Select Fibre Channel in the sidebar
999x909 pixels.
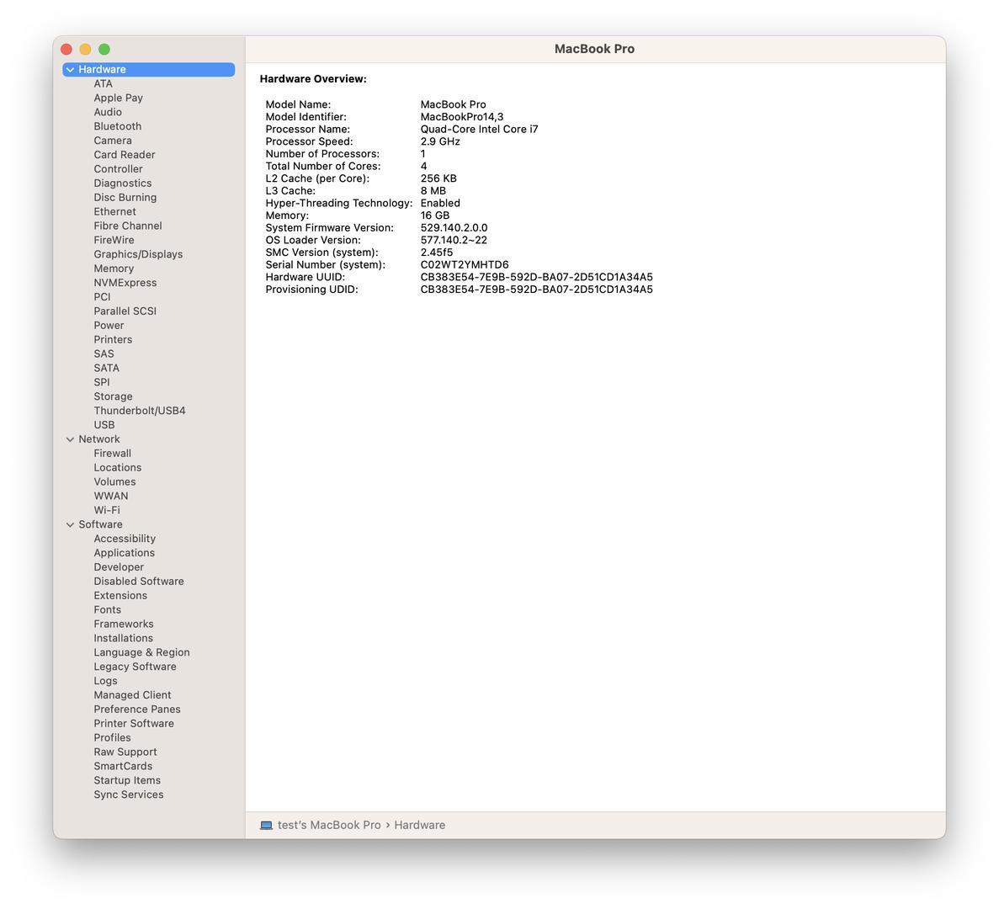click(127, 226)
